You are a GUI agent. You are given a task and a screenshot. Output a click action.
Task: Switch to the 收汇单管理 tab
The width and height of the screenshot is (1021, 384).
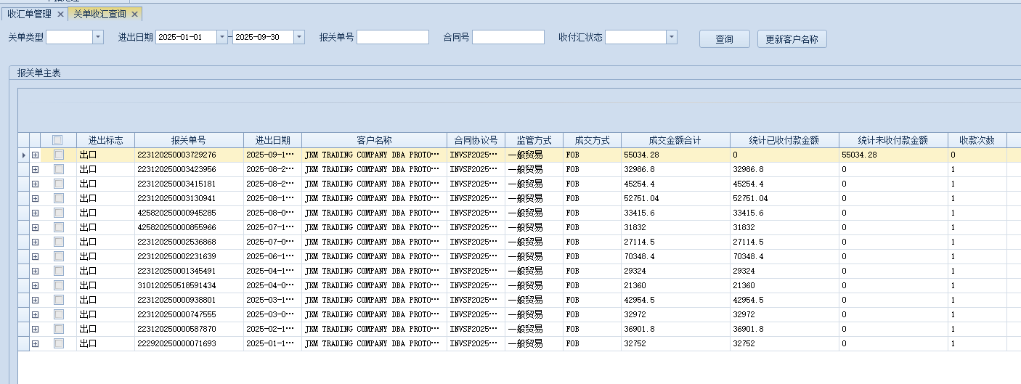(29, 15)
